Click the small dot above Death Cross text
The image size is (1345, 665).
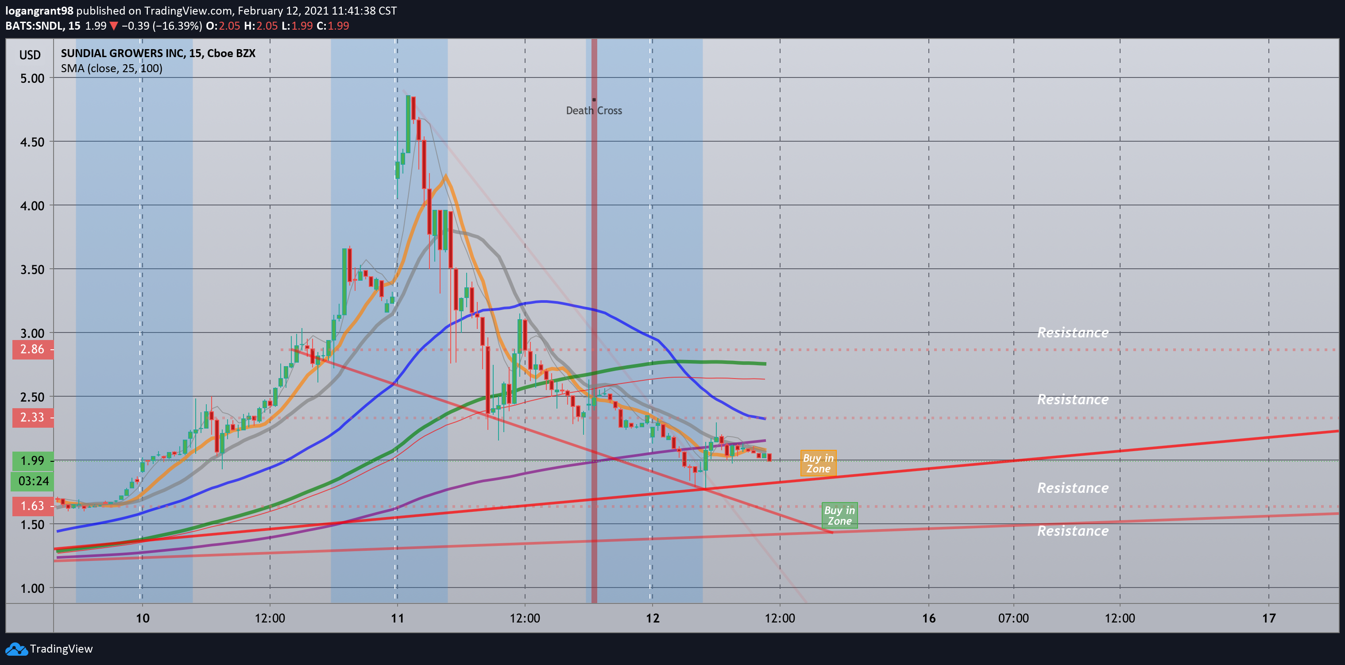pos(594,100)
